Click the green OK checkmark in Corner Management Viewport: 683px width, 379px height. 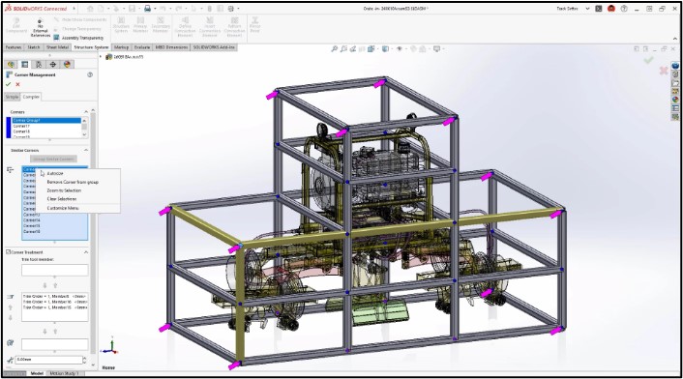click(x=9, y=84)
